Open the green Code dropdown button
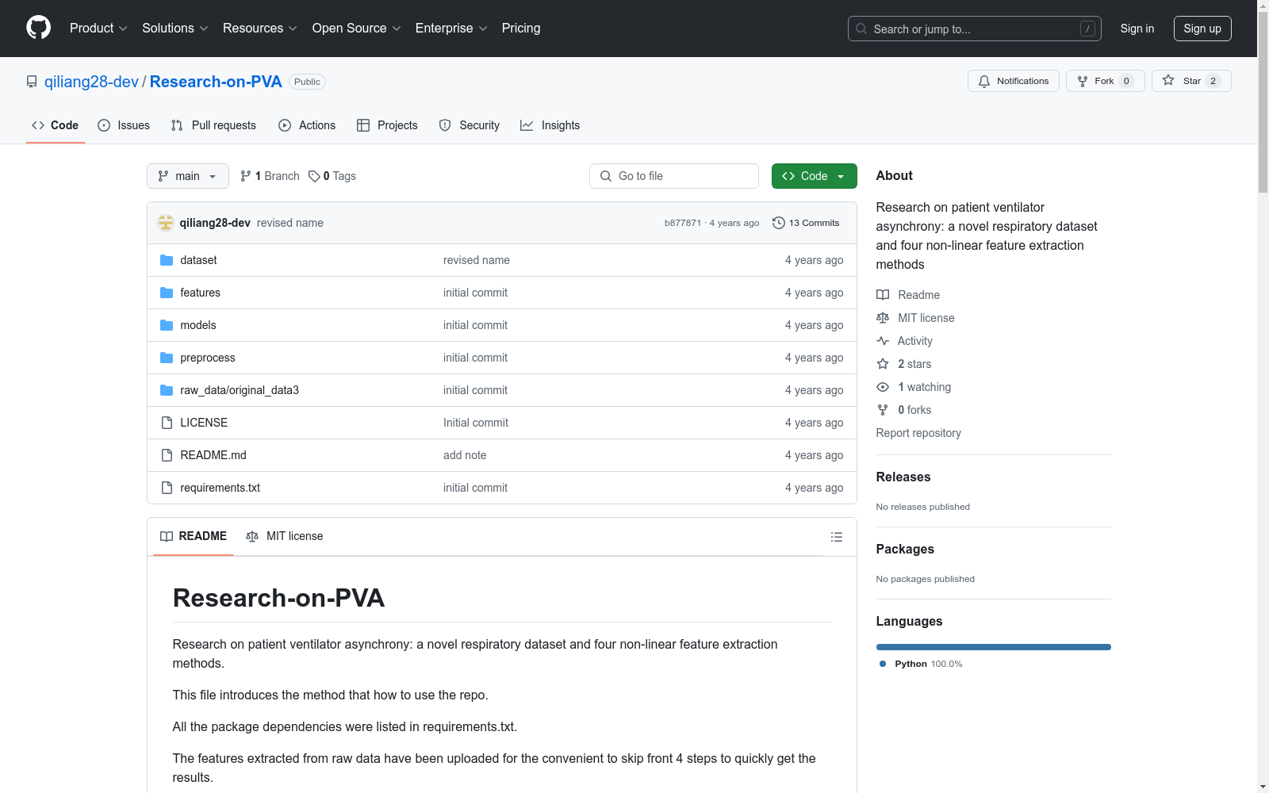 [814, 176]
